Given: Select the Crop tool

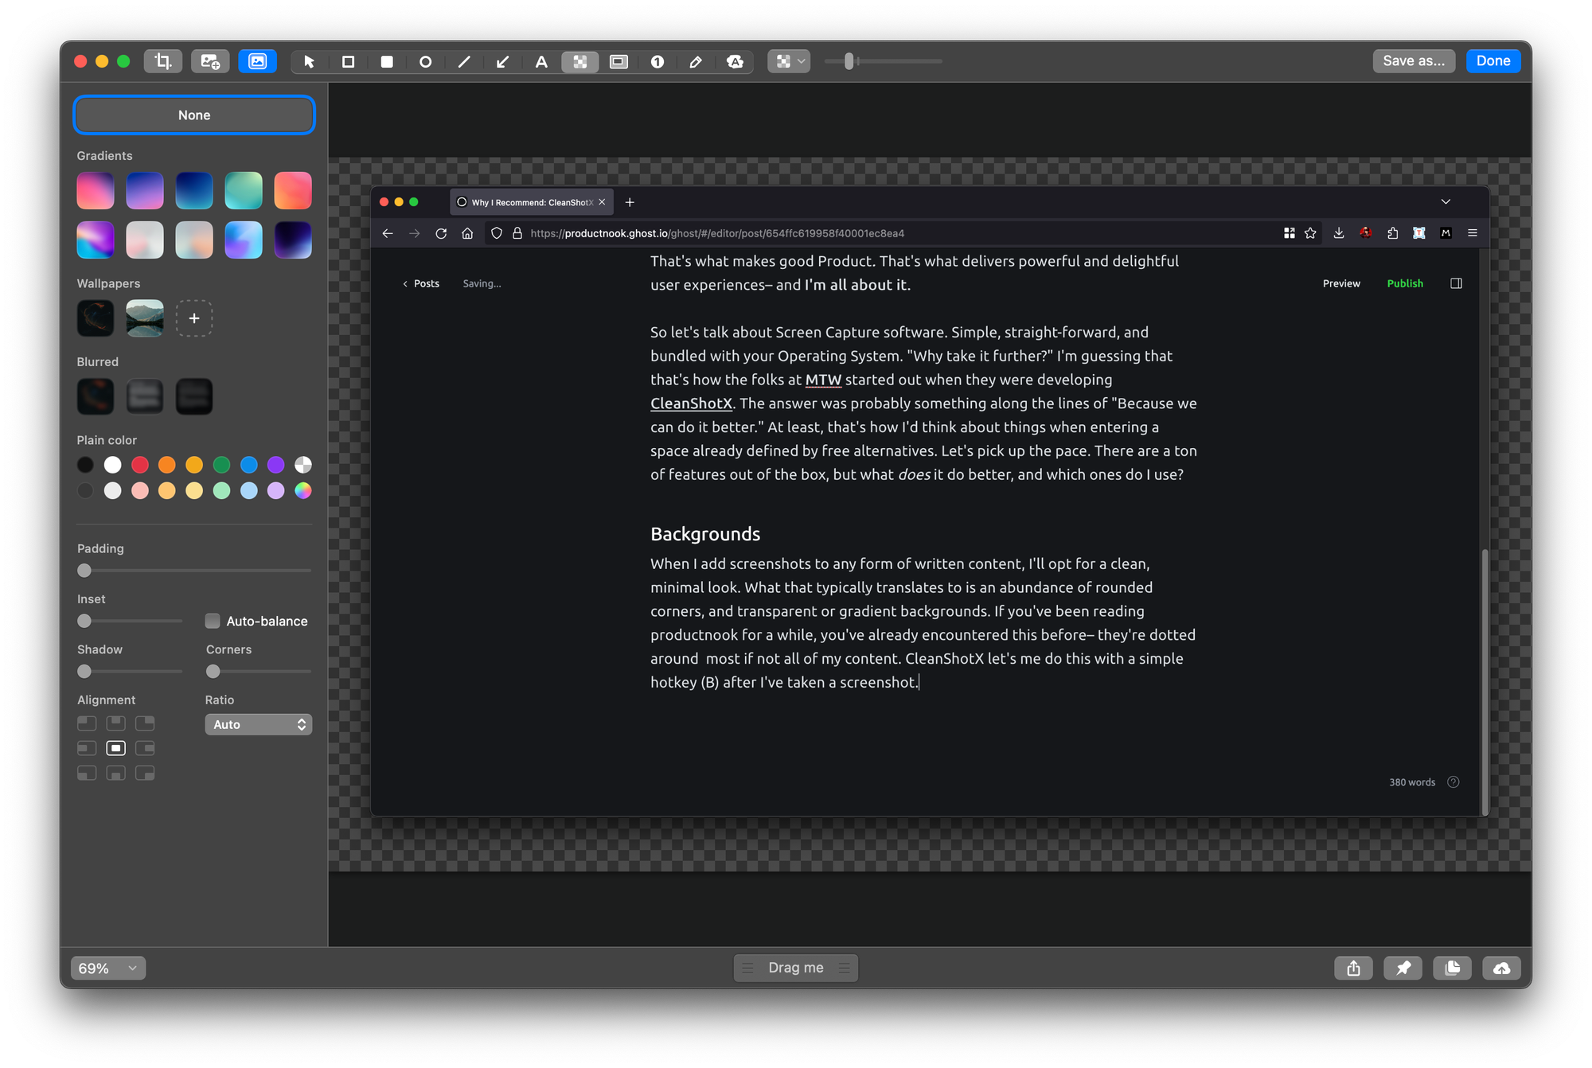Looking at the screenshot, I should (x=163, y=61).
